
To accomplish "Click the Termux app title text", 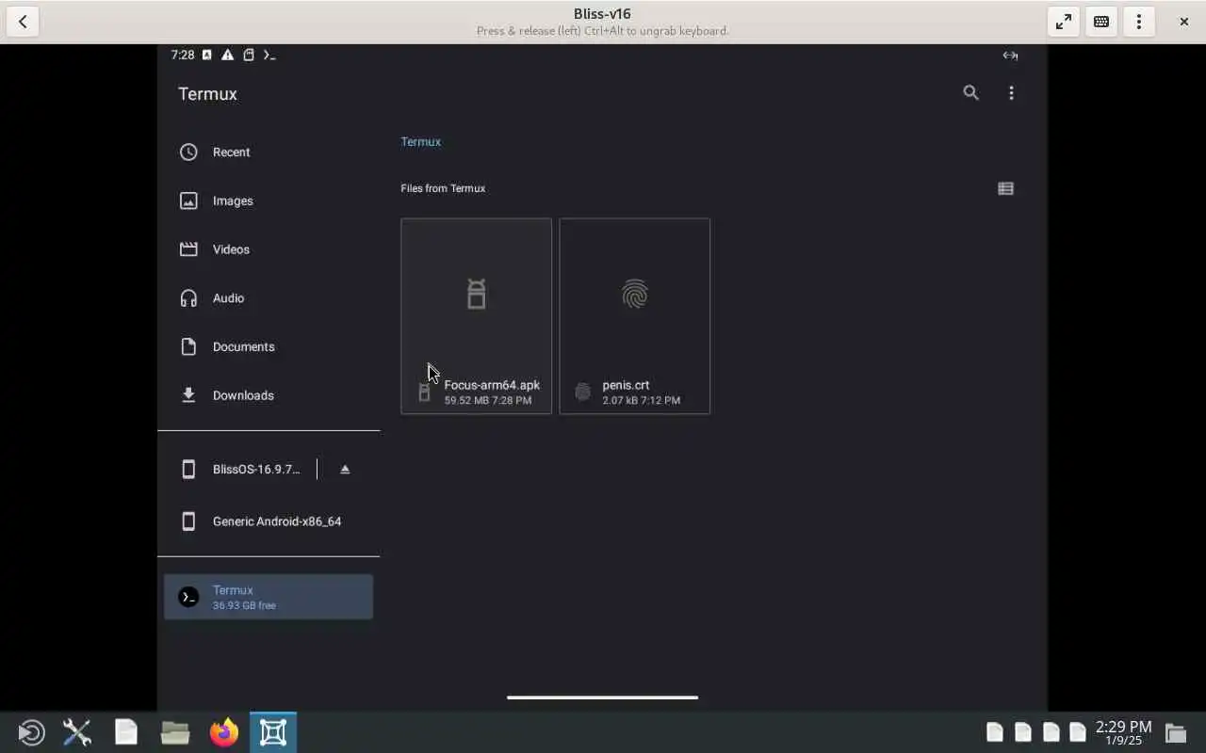I will (x=207, y=94).
